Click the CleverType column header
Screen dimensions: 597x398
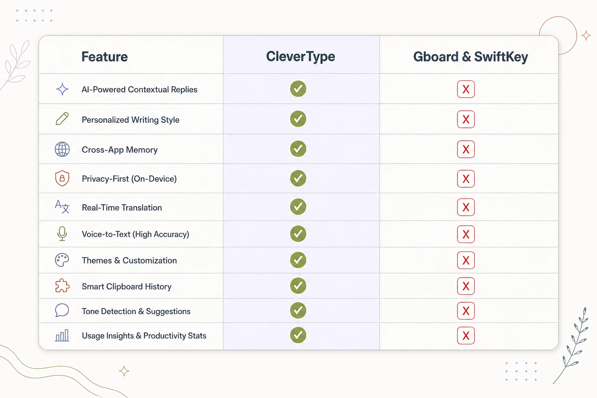point(300,57)
